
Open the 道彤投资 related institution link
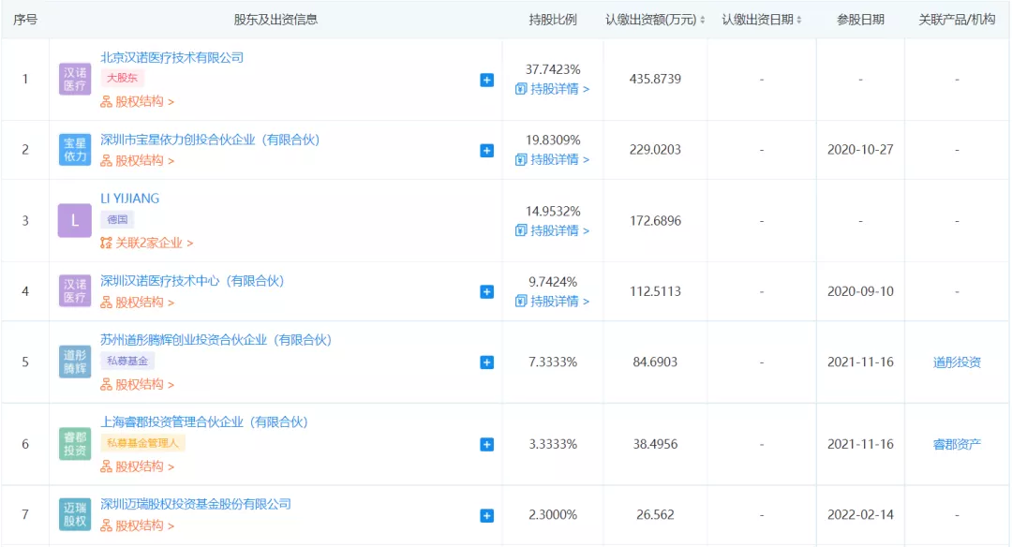point(957,362)
